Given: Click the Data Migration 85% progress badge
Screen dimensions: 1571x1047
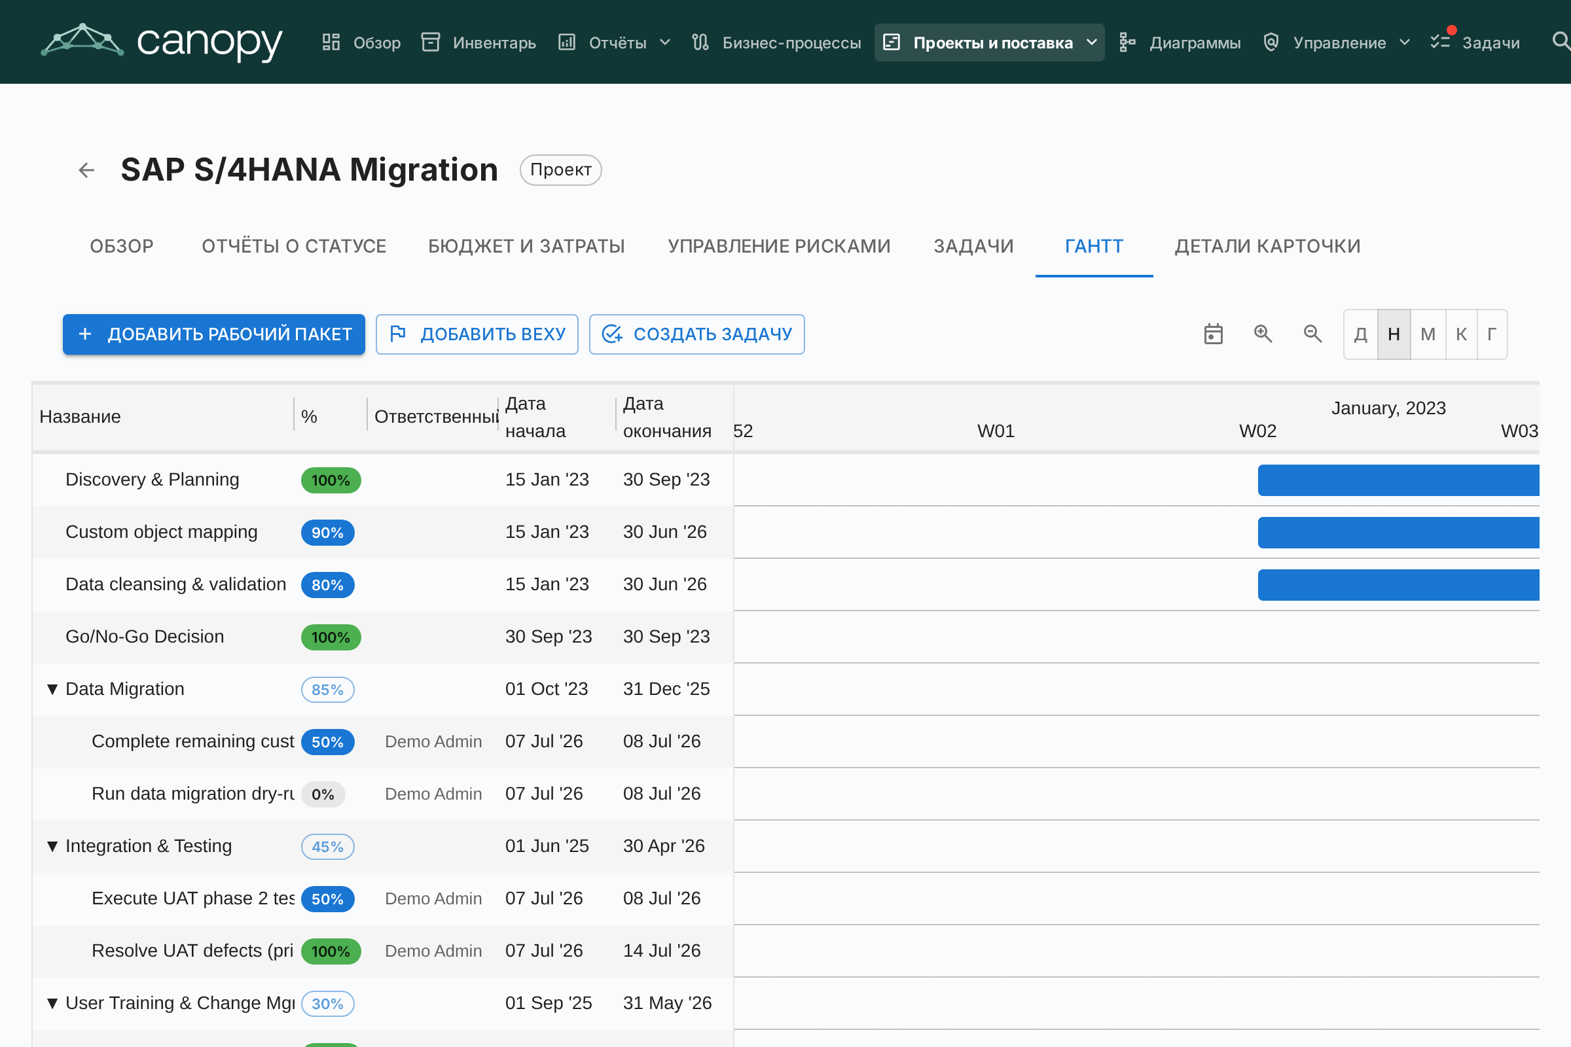Looking at the screenshot, I should point(327,689).
